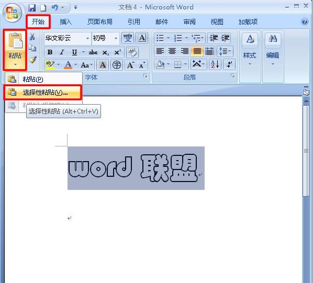Cut selection with the scissors icon
The height and width of the screenshot is (283, 313).
click(x=32, y=37)
